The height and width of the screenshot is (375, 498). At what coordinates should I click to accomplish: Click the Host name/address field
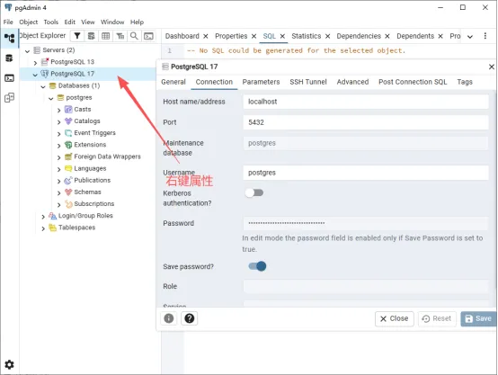coord(366,102)
